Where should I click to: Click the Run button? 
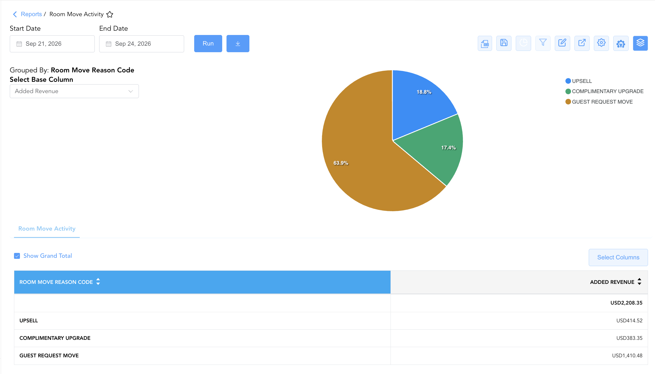(x=208, y=44)
